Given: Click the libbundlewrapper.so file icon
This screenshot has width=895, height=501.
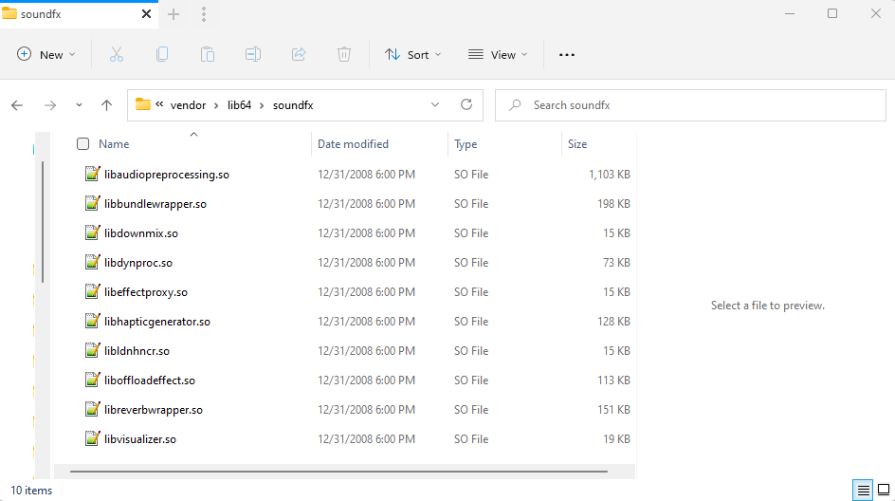Looking at the screenshot, I should pos(93,203).
